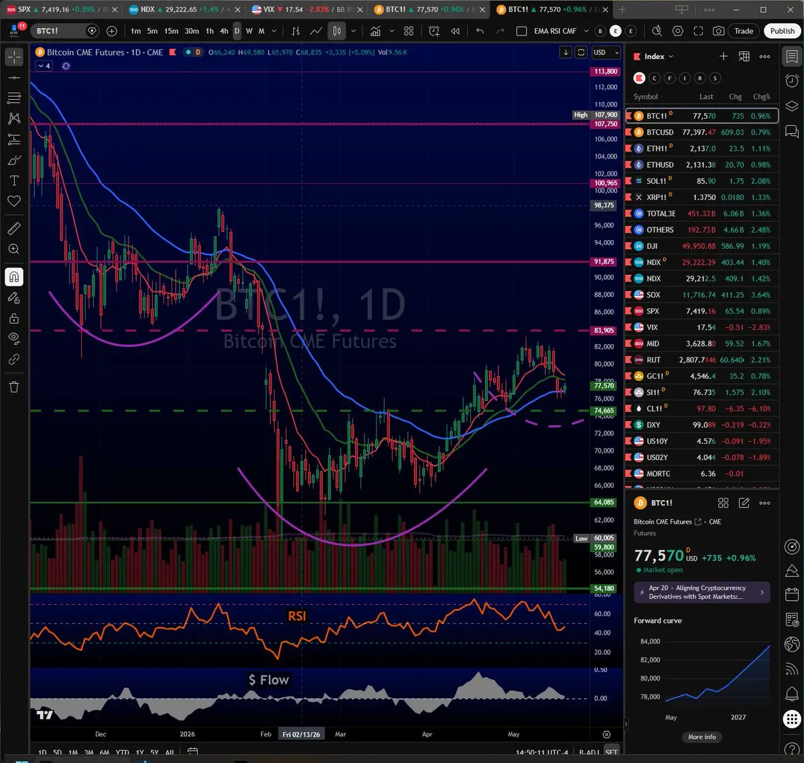Select the line chart style

tap(316, 31)
